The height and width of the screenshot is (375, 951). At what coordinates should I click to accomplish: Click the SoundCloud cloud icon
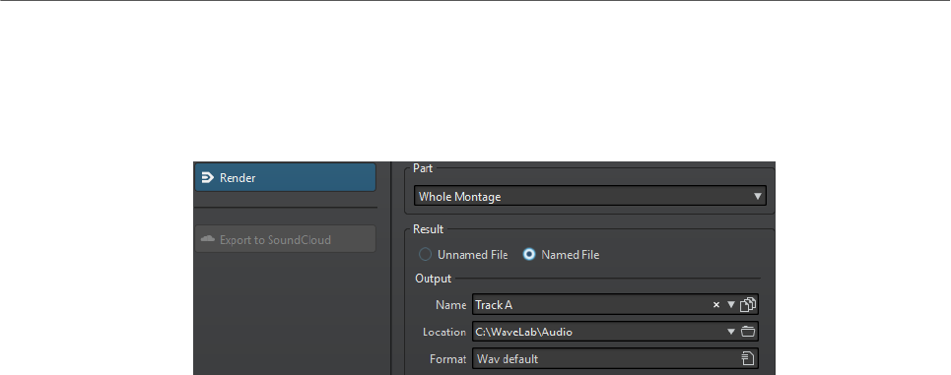207,239
